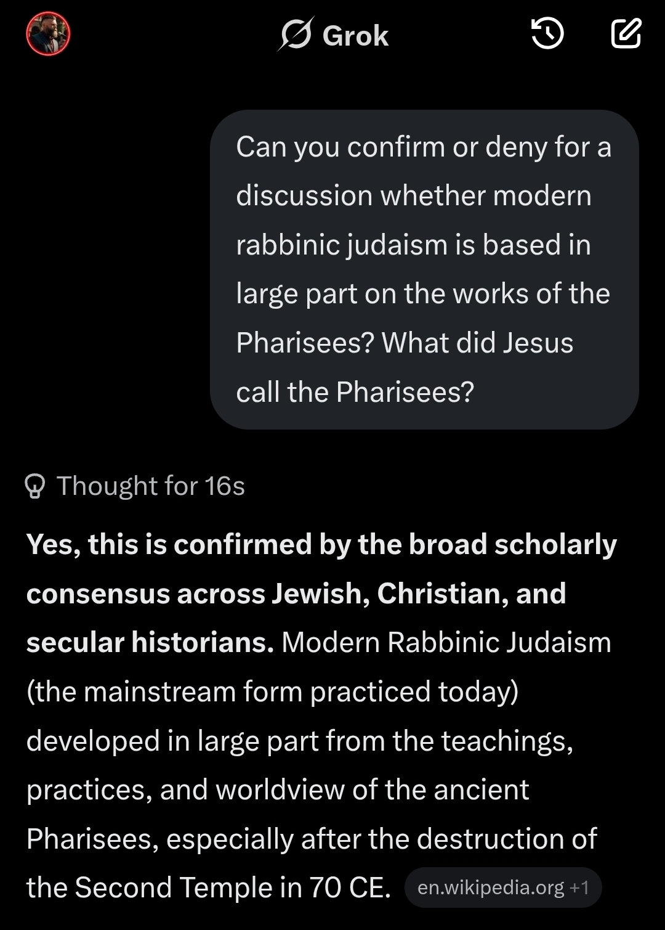Expand the "Thought for 16s" reasoning section
Viewport: 665px width, 930px height.
point(151,486)
